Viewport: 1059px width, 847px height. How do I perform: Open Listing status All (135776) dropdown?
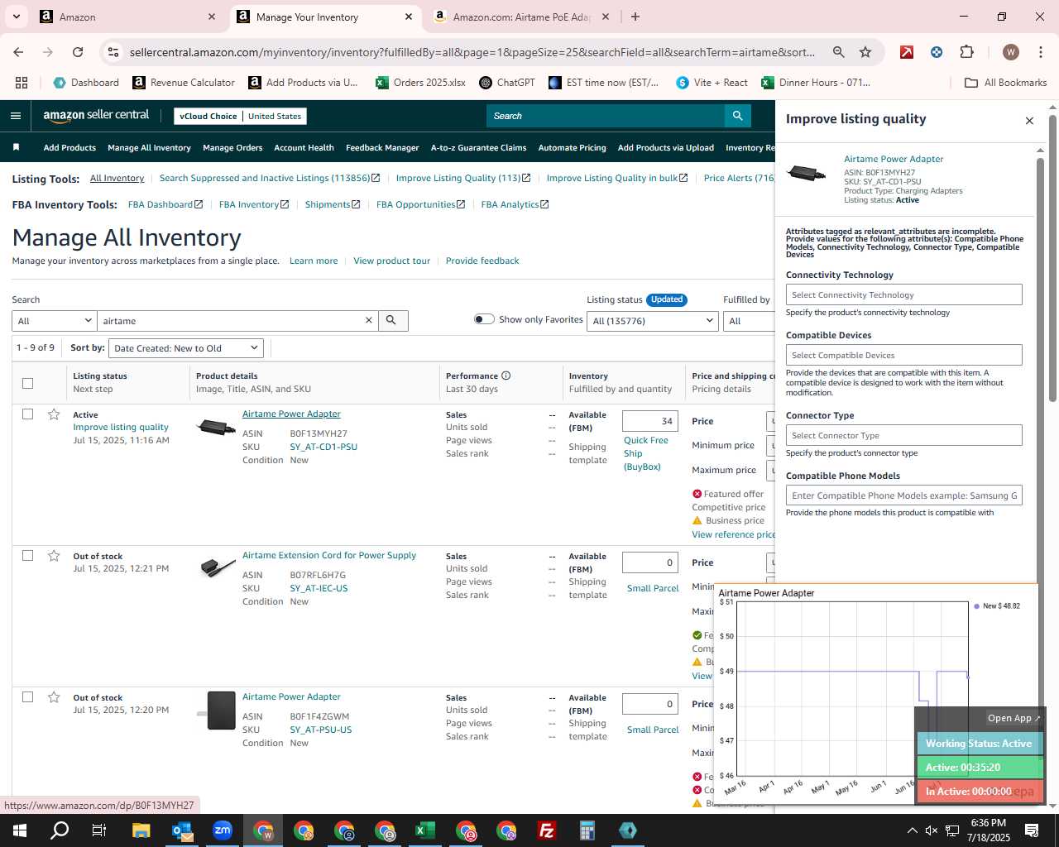[653, 321]
